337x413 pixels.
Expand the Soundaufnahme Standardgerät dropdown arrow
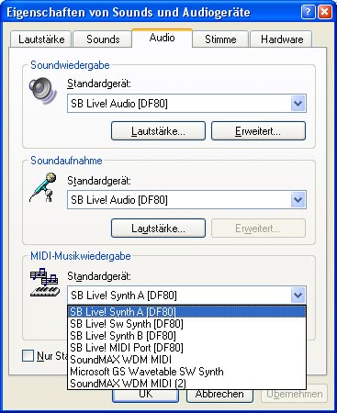298,200
